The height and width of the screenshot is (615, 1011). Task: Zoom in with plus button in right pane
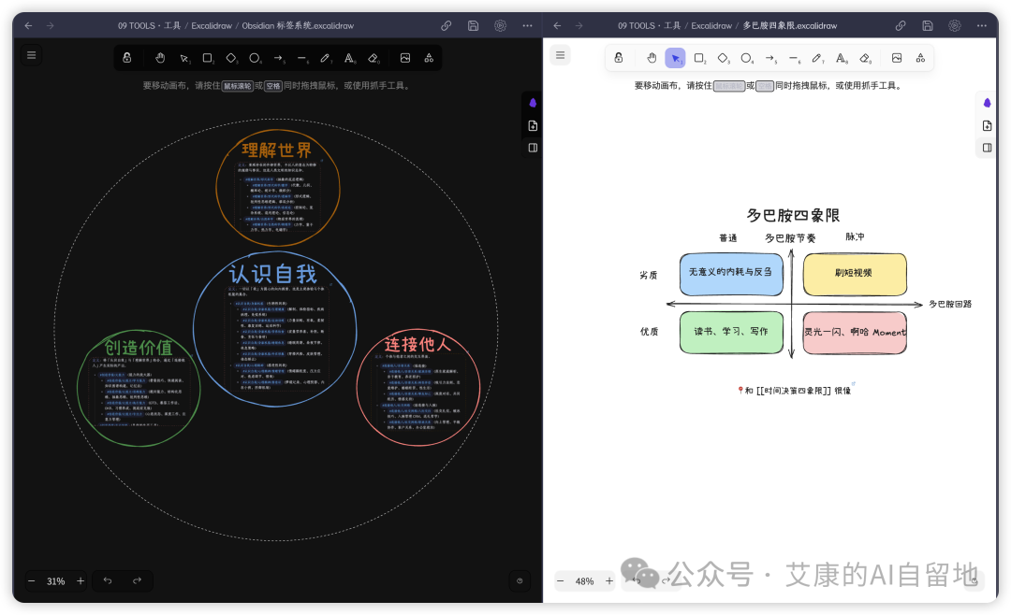(x=609, y=580)
